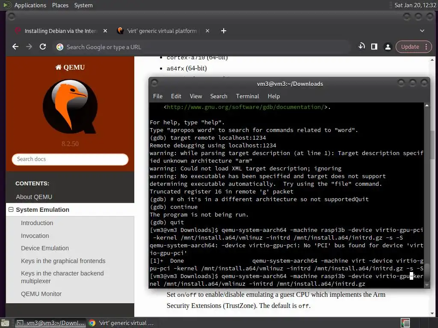The height and width of the screenshot is (328, 438).
Task: Click the terminal title 'vm3@vm3:~/Downloads'
Action: coord(290,84)
